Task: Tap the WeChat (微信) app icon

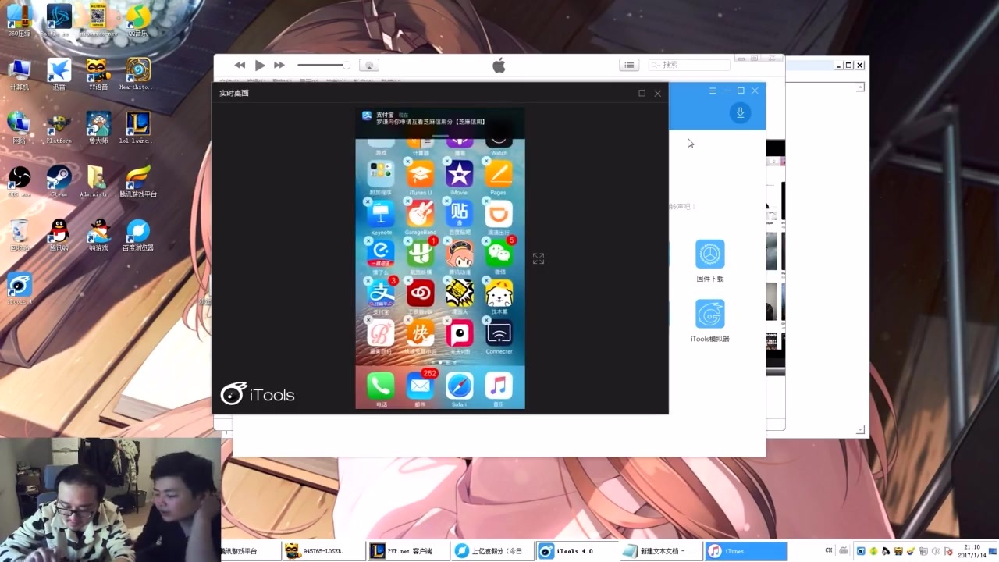Action: coord(499,254)
